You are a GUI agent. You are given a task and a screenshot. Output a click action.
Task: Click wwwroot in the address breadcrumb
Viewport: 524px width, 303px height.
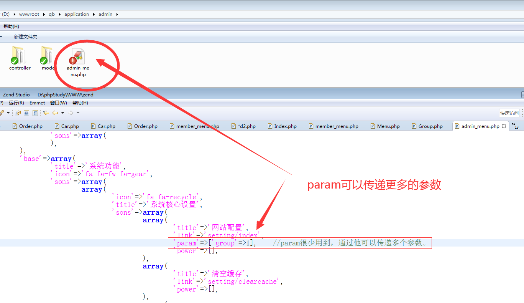coord(29,14)
